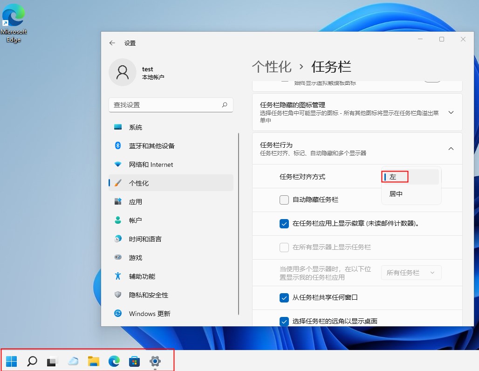The image size is (479, 371).
Task: Open Microsoft Store from the taskbar
Action: [135, 361]
